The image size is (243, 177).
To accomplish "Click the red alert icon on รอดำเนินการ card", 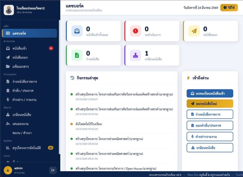I will [135, 31].
